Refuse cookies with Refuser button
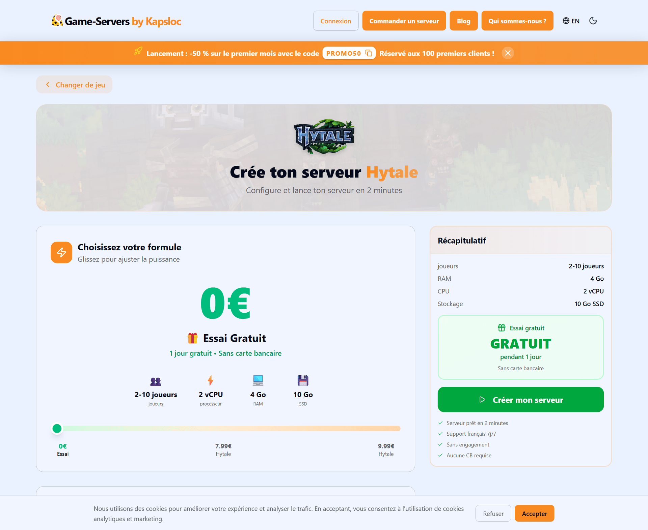This screenshot has width=648, height=530. pyautogui.click(x=493, y=513)
